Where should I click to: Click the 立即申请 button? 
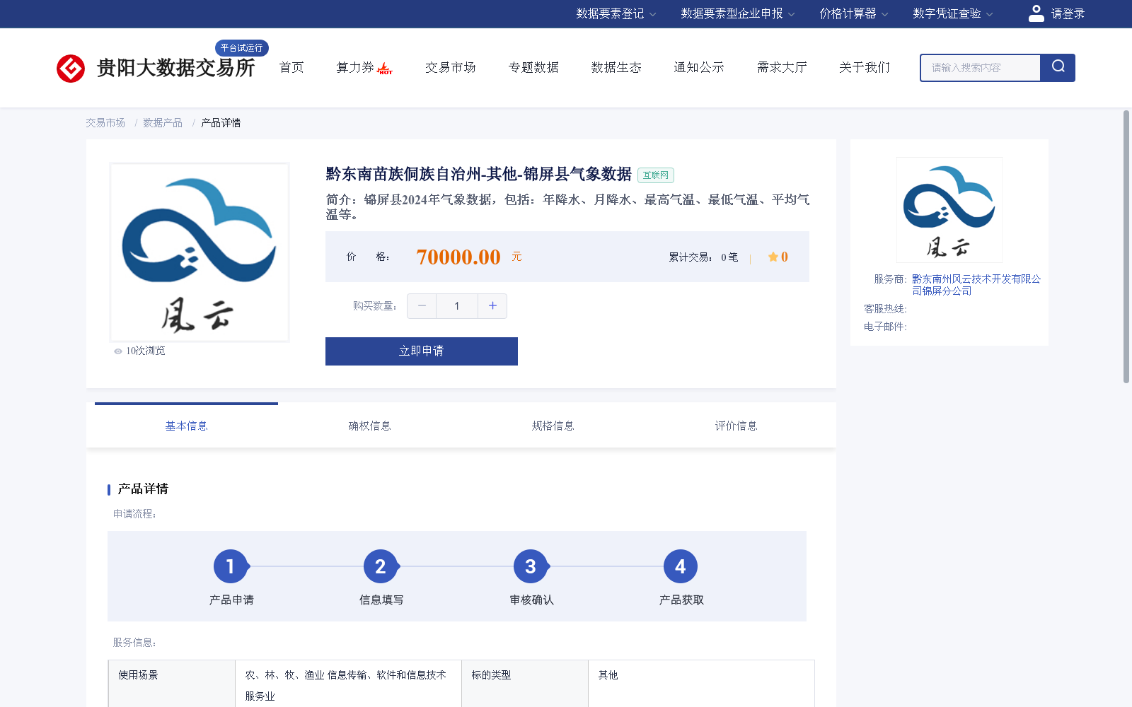click(422, 351)
